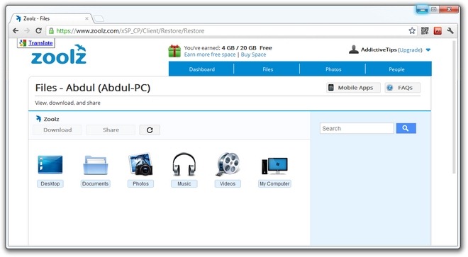Click the QR code extension icon
This screenshot has height=257, width=468.
click(425, 30)
